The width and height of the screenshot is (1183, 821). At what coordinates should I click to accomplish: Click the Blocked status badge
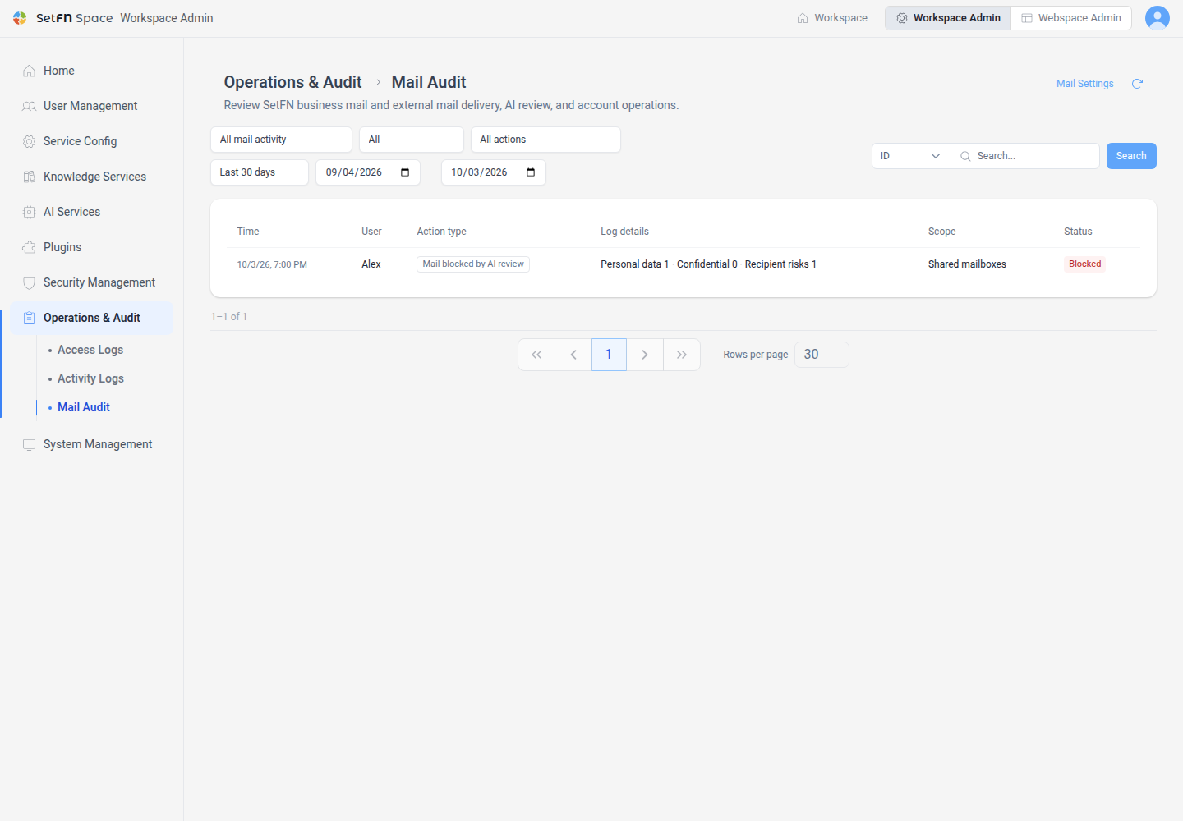coord(1084,264)
